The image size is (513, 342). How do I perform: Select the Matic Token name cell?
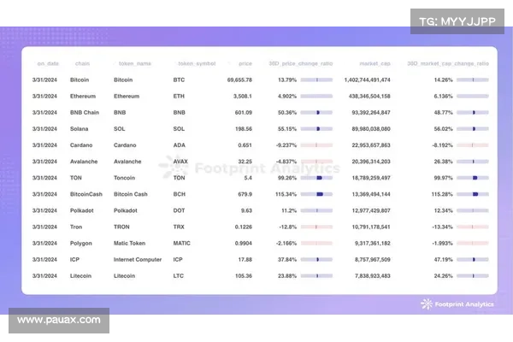tap(130, 243)
